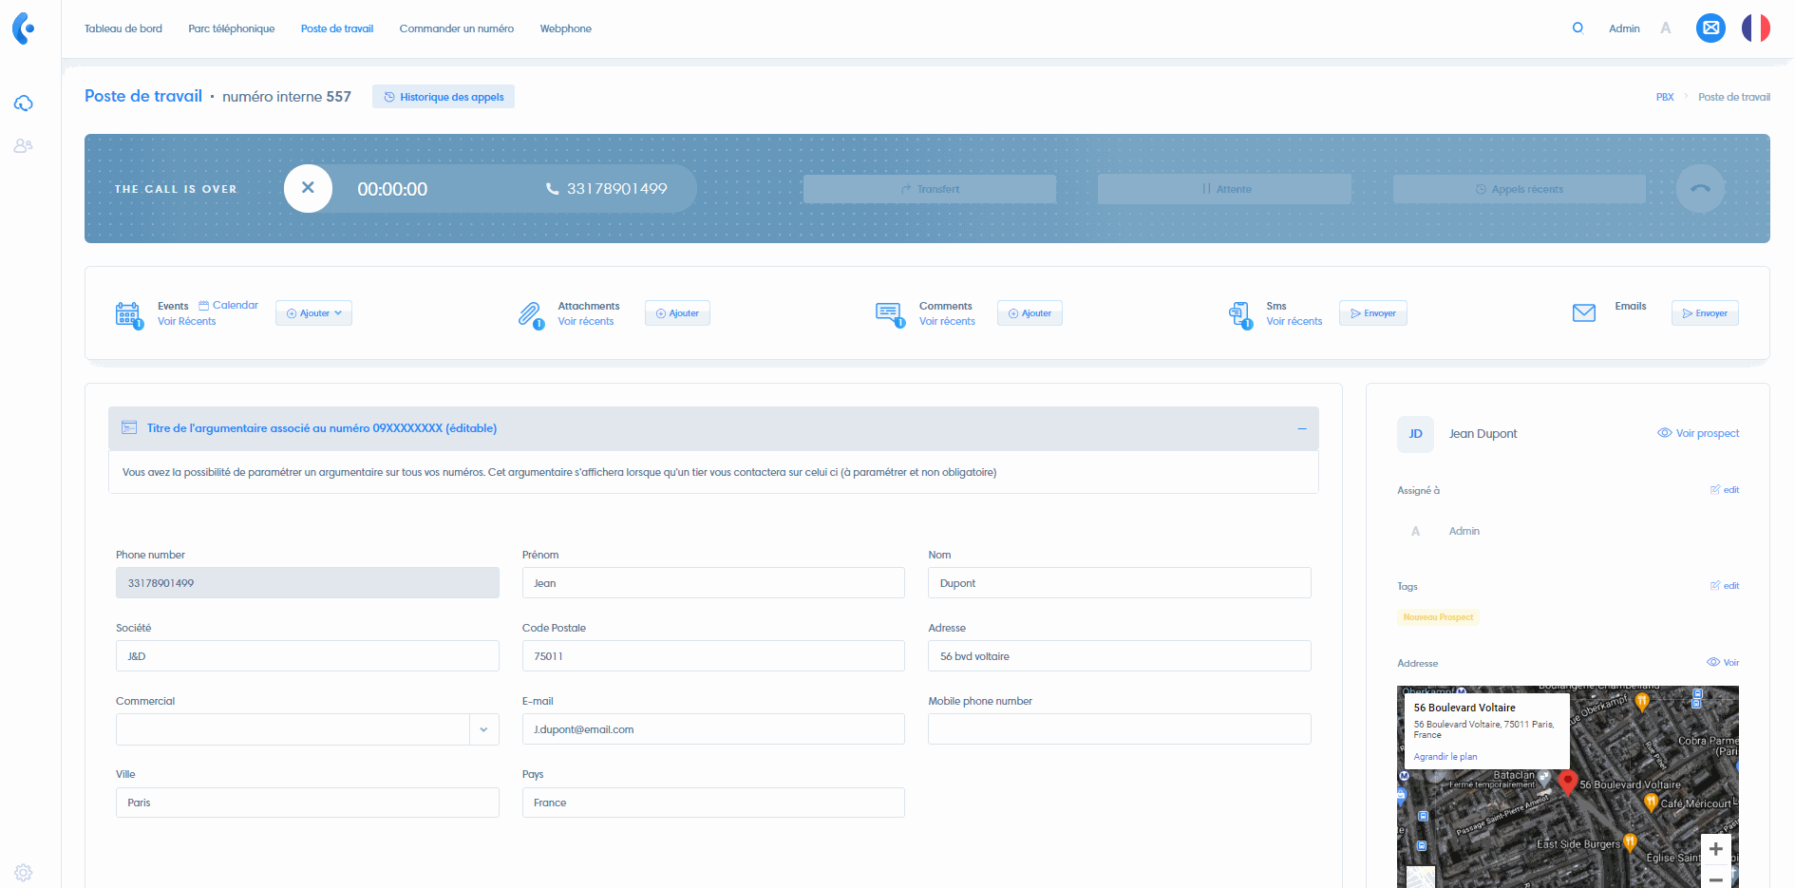The image size is (1795, 888).
Task: Click the messages envelope icon top right
Action: [1710, 28]
